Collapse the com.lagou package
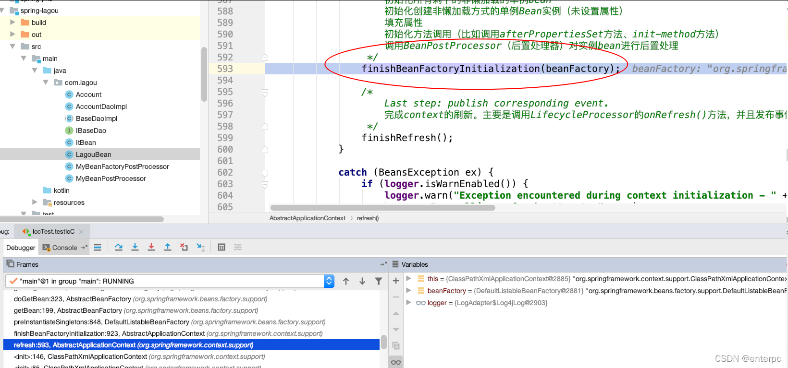 point(46,82)
